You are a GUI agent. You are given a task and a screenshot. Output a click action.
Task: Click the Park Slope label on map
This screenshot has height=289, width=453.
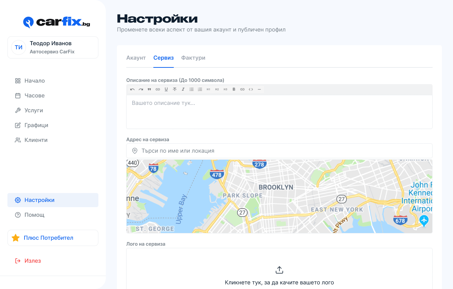[242, 196]
